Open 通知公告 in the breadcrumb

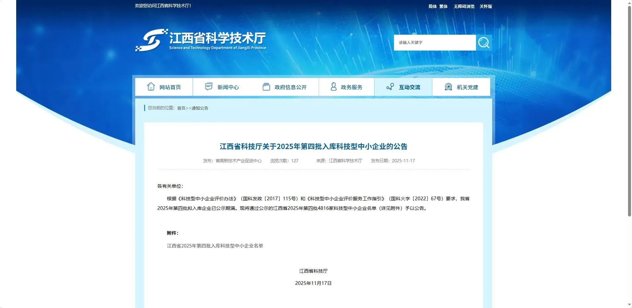pos(200,108)
